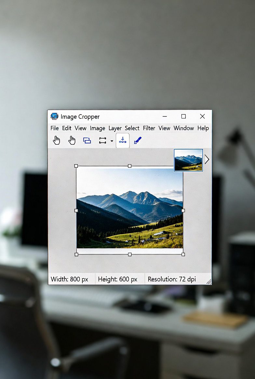The height and width of the screenshot is (379, 255).
Task: Open the Help menu
Action: (x=203, y=128)
